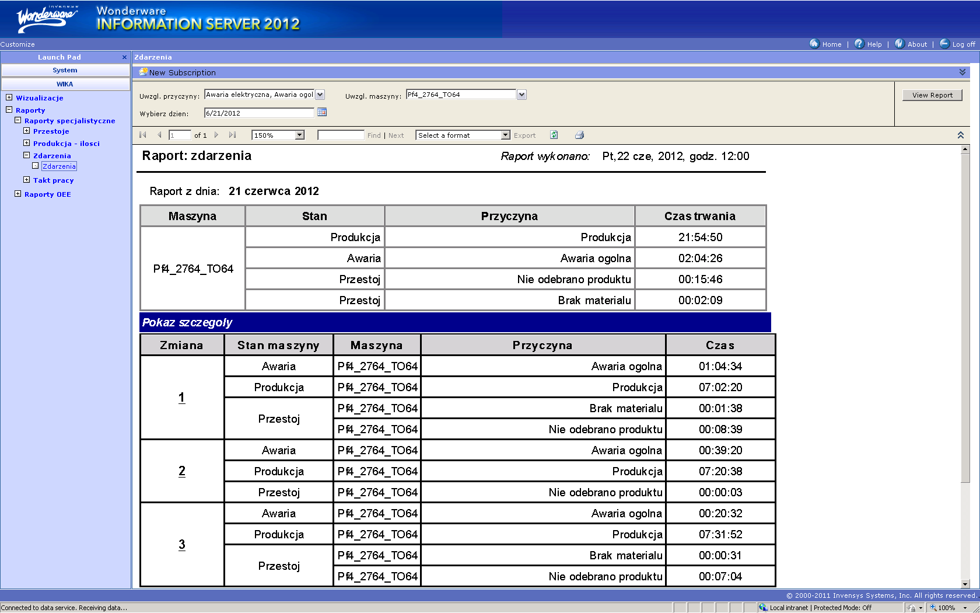This screenshot has width=980, height=613.
Task: Click the Wybierz dzien date field
Action: click(259, 113)
